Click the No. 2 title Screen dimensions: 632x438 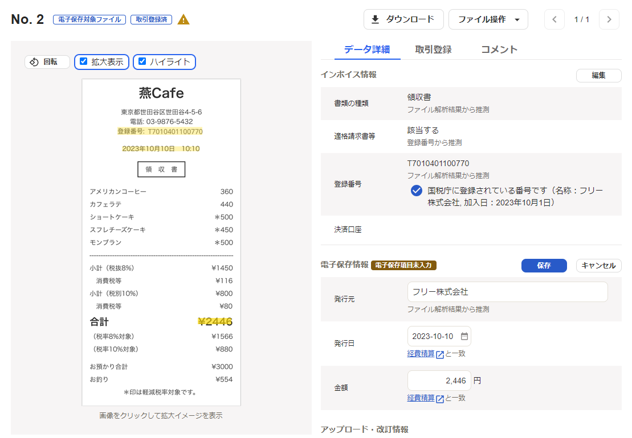(27, 19)
